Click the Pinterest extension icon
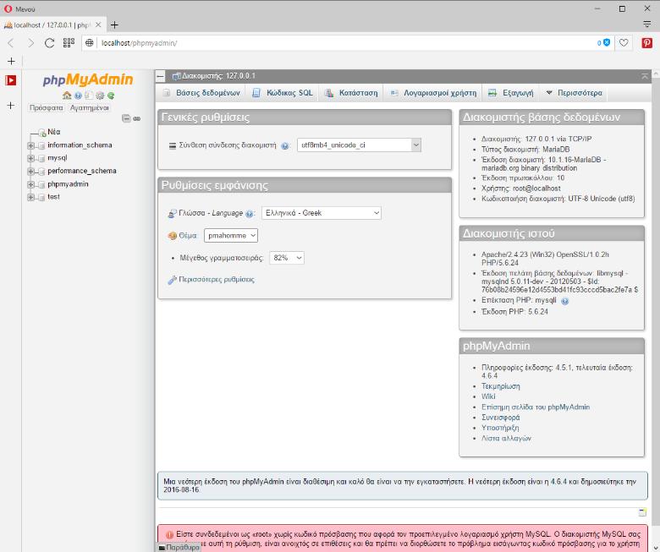Image resolution: width=660 pixels, height=552 pixels. click(647, 43)
